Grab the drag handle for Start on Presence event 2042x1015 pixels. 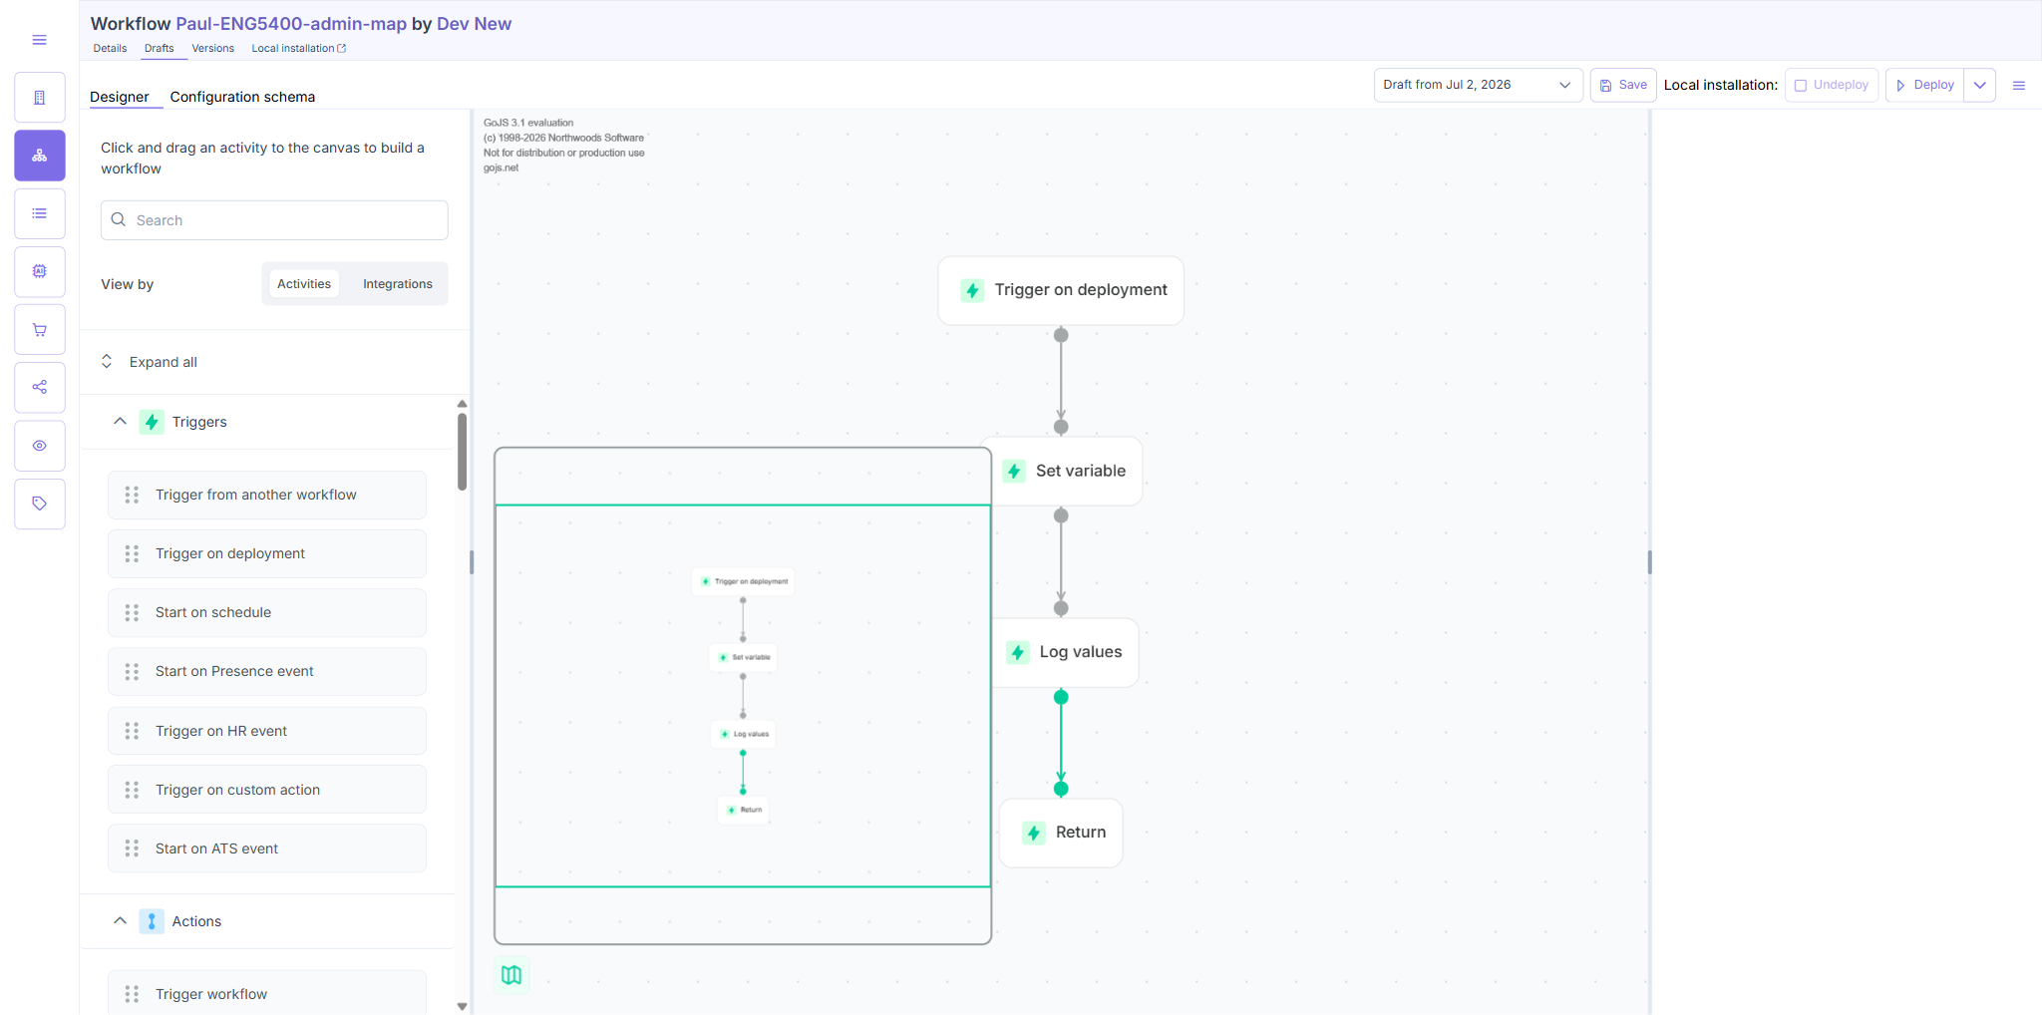[132, 671]
